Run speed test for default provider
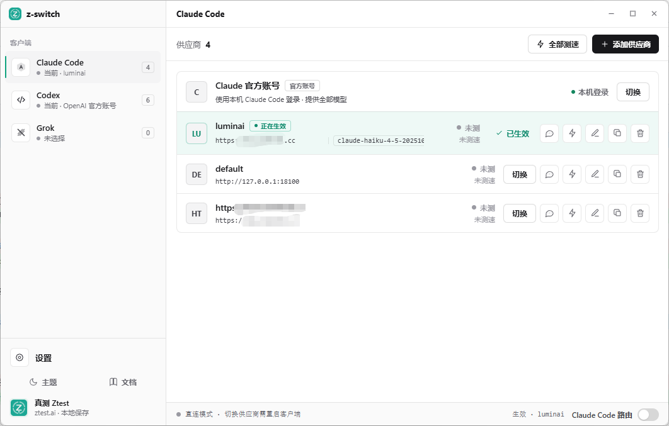The height and width of the screenshot is (426, 669). [572, 174]
